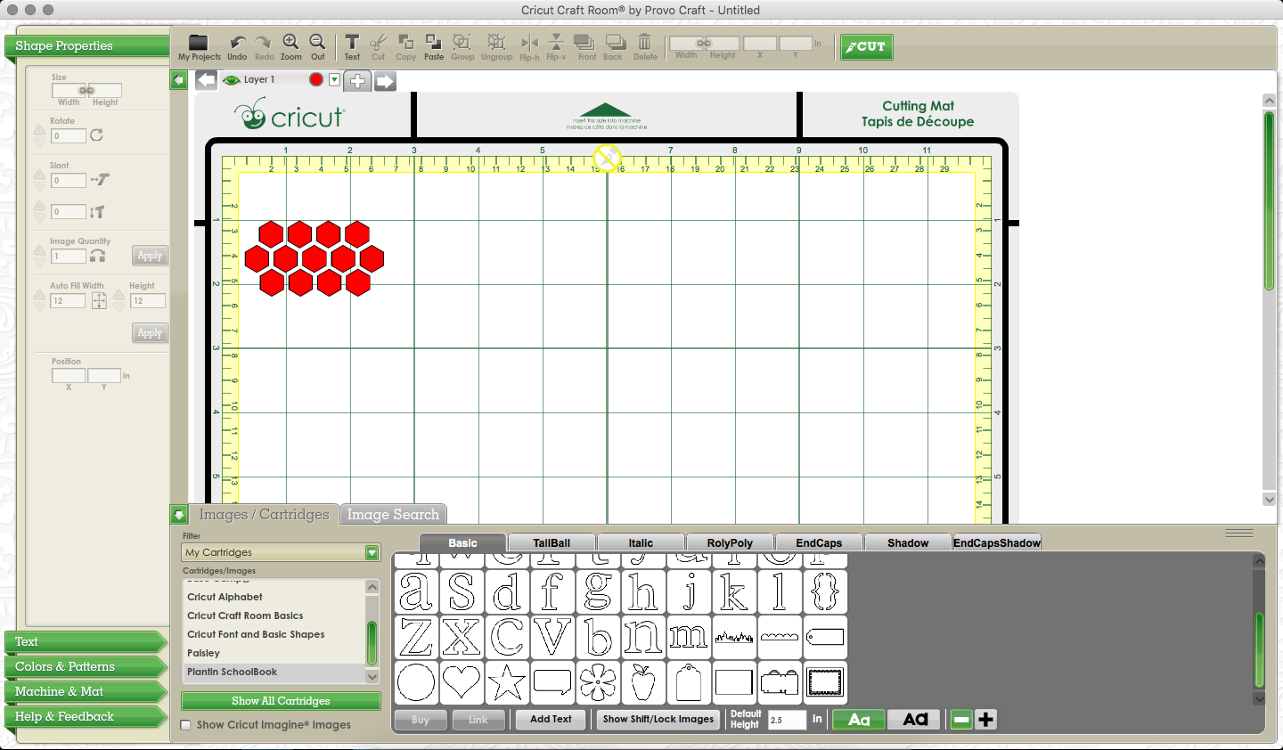
Task: Click the Image Quantity field
Action: click(x=69, y=257)
